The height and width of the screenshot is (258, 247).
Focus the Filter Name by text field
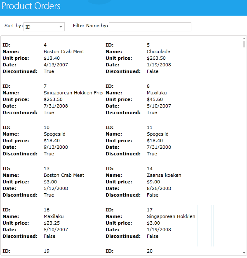(x=150, y=27)
